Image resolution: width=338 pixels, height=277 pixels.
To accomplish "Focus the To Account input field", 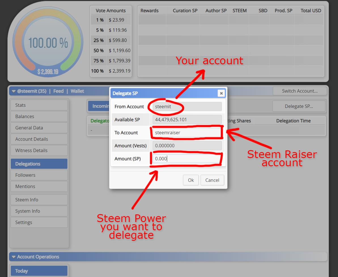I will [187, 133].
